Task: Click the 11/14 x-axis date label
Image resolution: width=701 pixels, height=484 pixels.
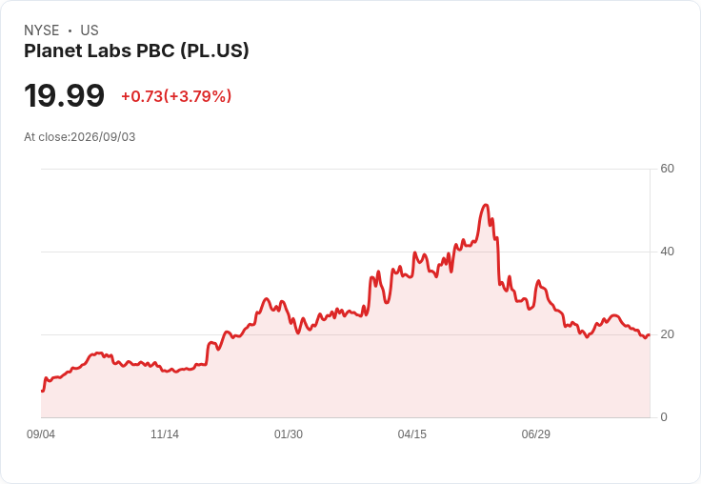Action: point(165,434)
